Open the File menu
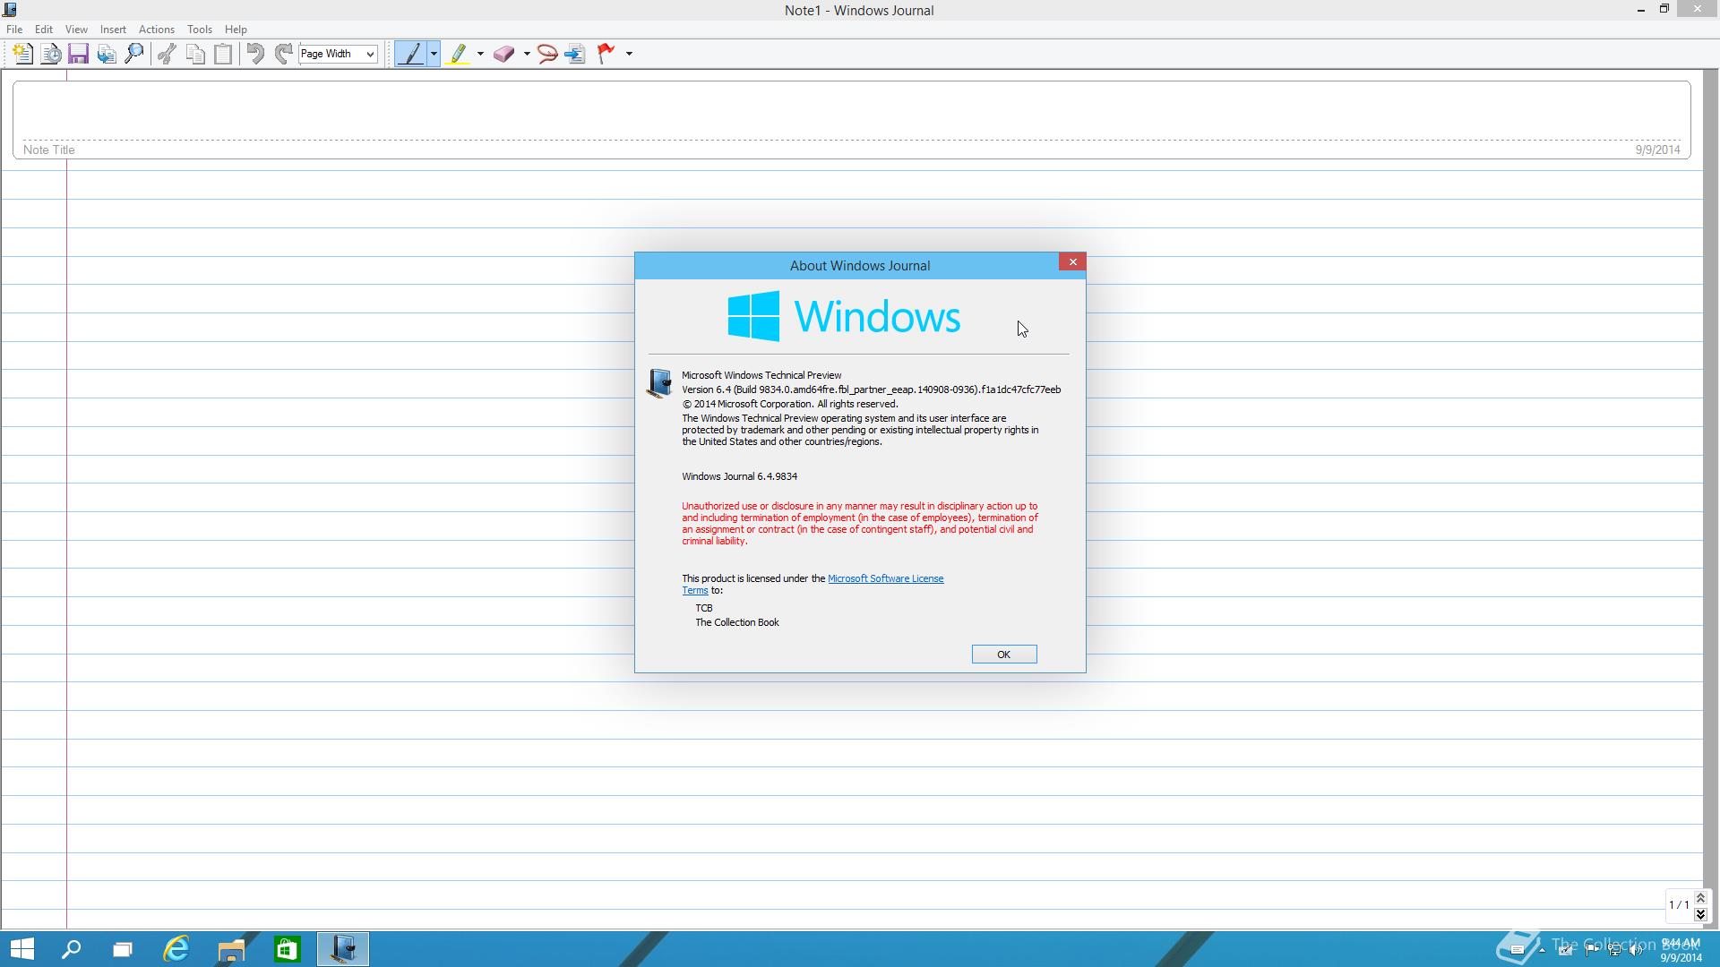 click(14, 30)
